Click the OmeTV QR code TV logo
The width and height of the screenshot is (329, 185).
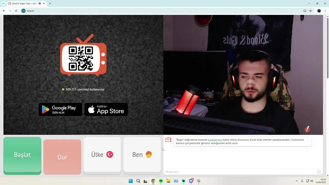pos(83,55)
